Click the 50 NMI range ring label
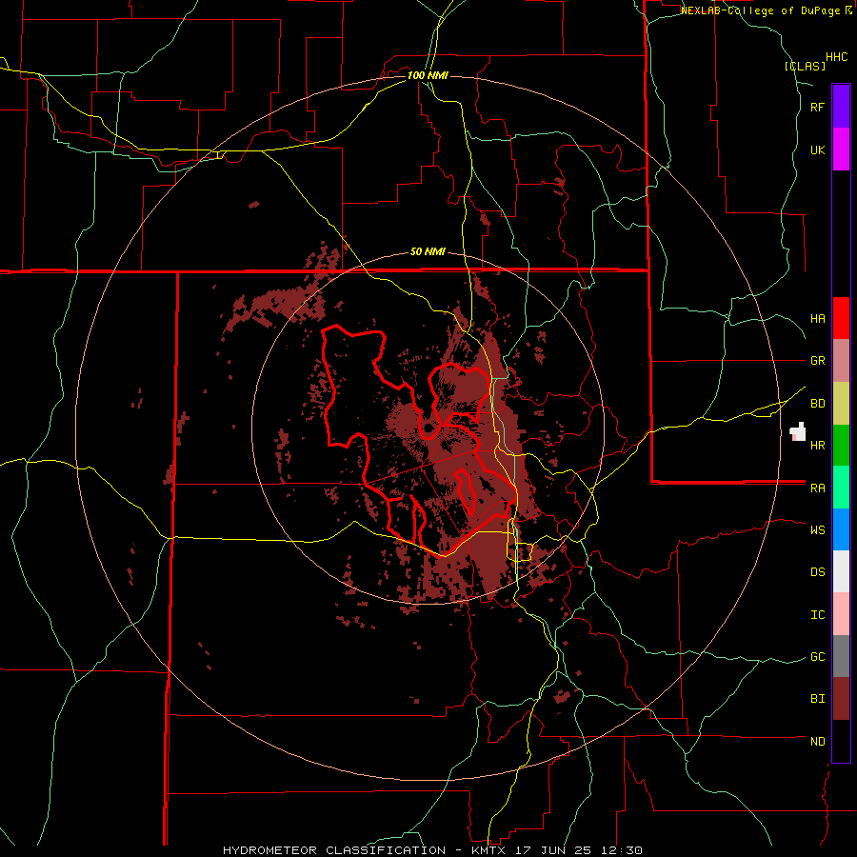 pos(428,252)
